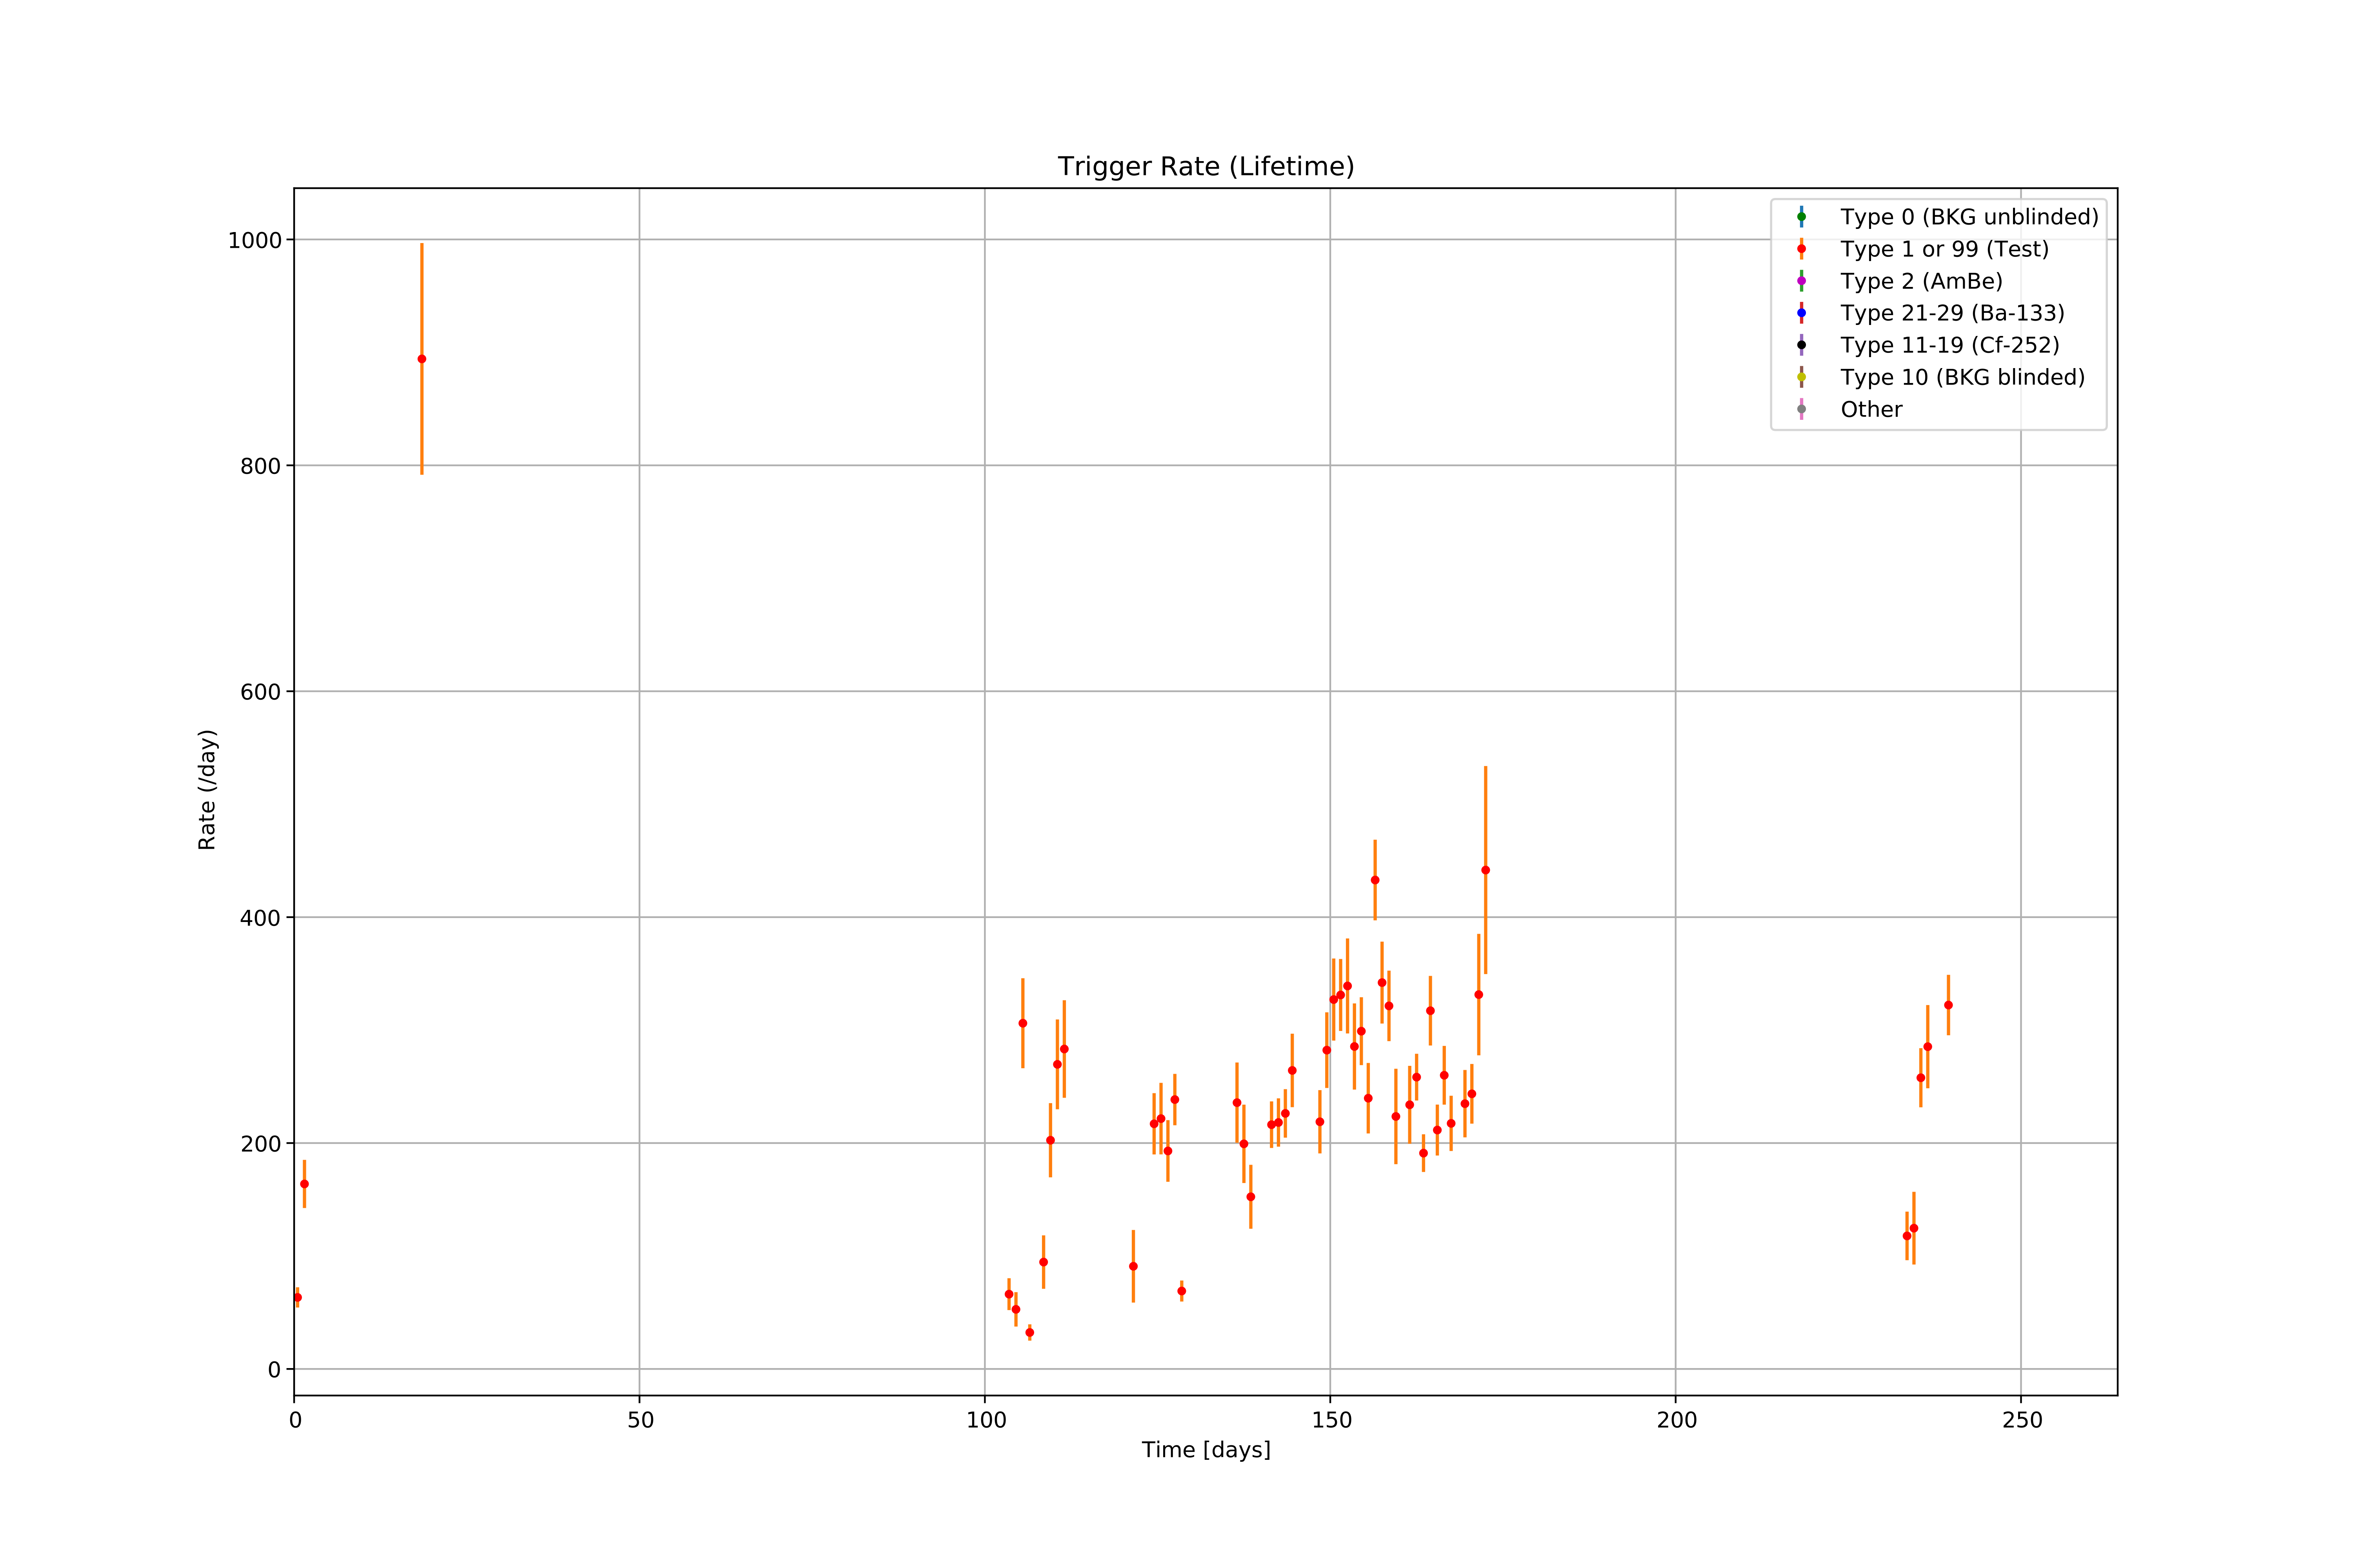Click the blue Ba-133 legend marker
The width and height of the screenshot is (2353, 1568).
[1802, 313]
